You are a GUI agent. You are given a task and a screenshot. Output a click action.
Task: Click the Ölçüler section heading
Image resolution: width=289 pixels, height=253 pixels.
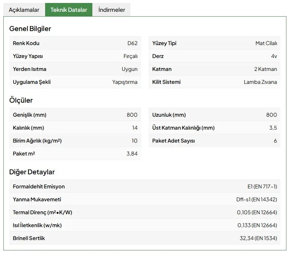click(21, 100)
